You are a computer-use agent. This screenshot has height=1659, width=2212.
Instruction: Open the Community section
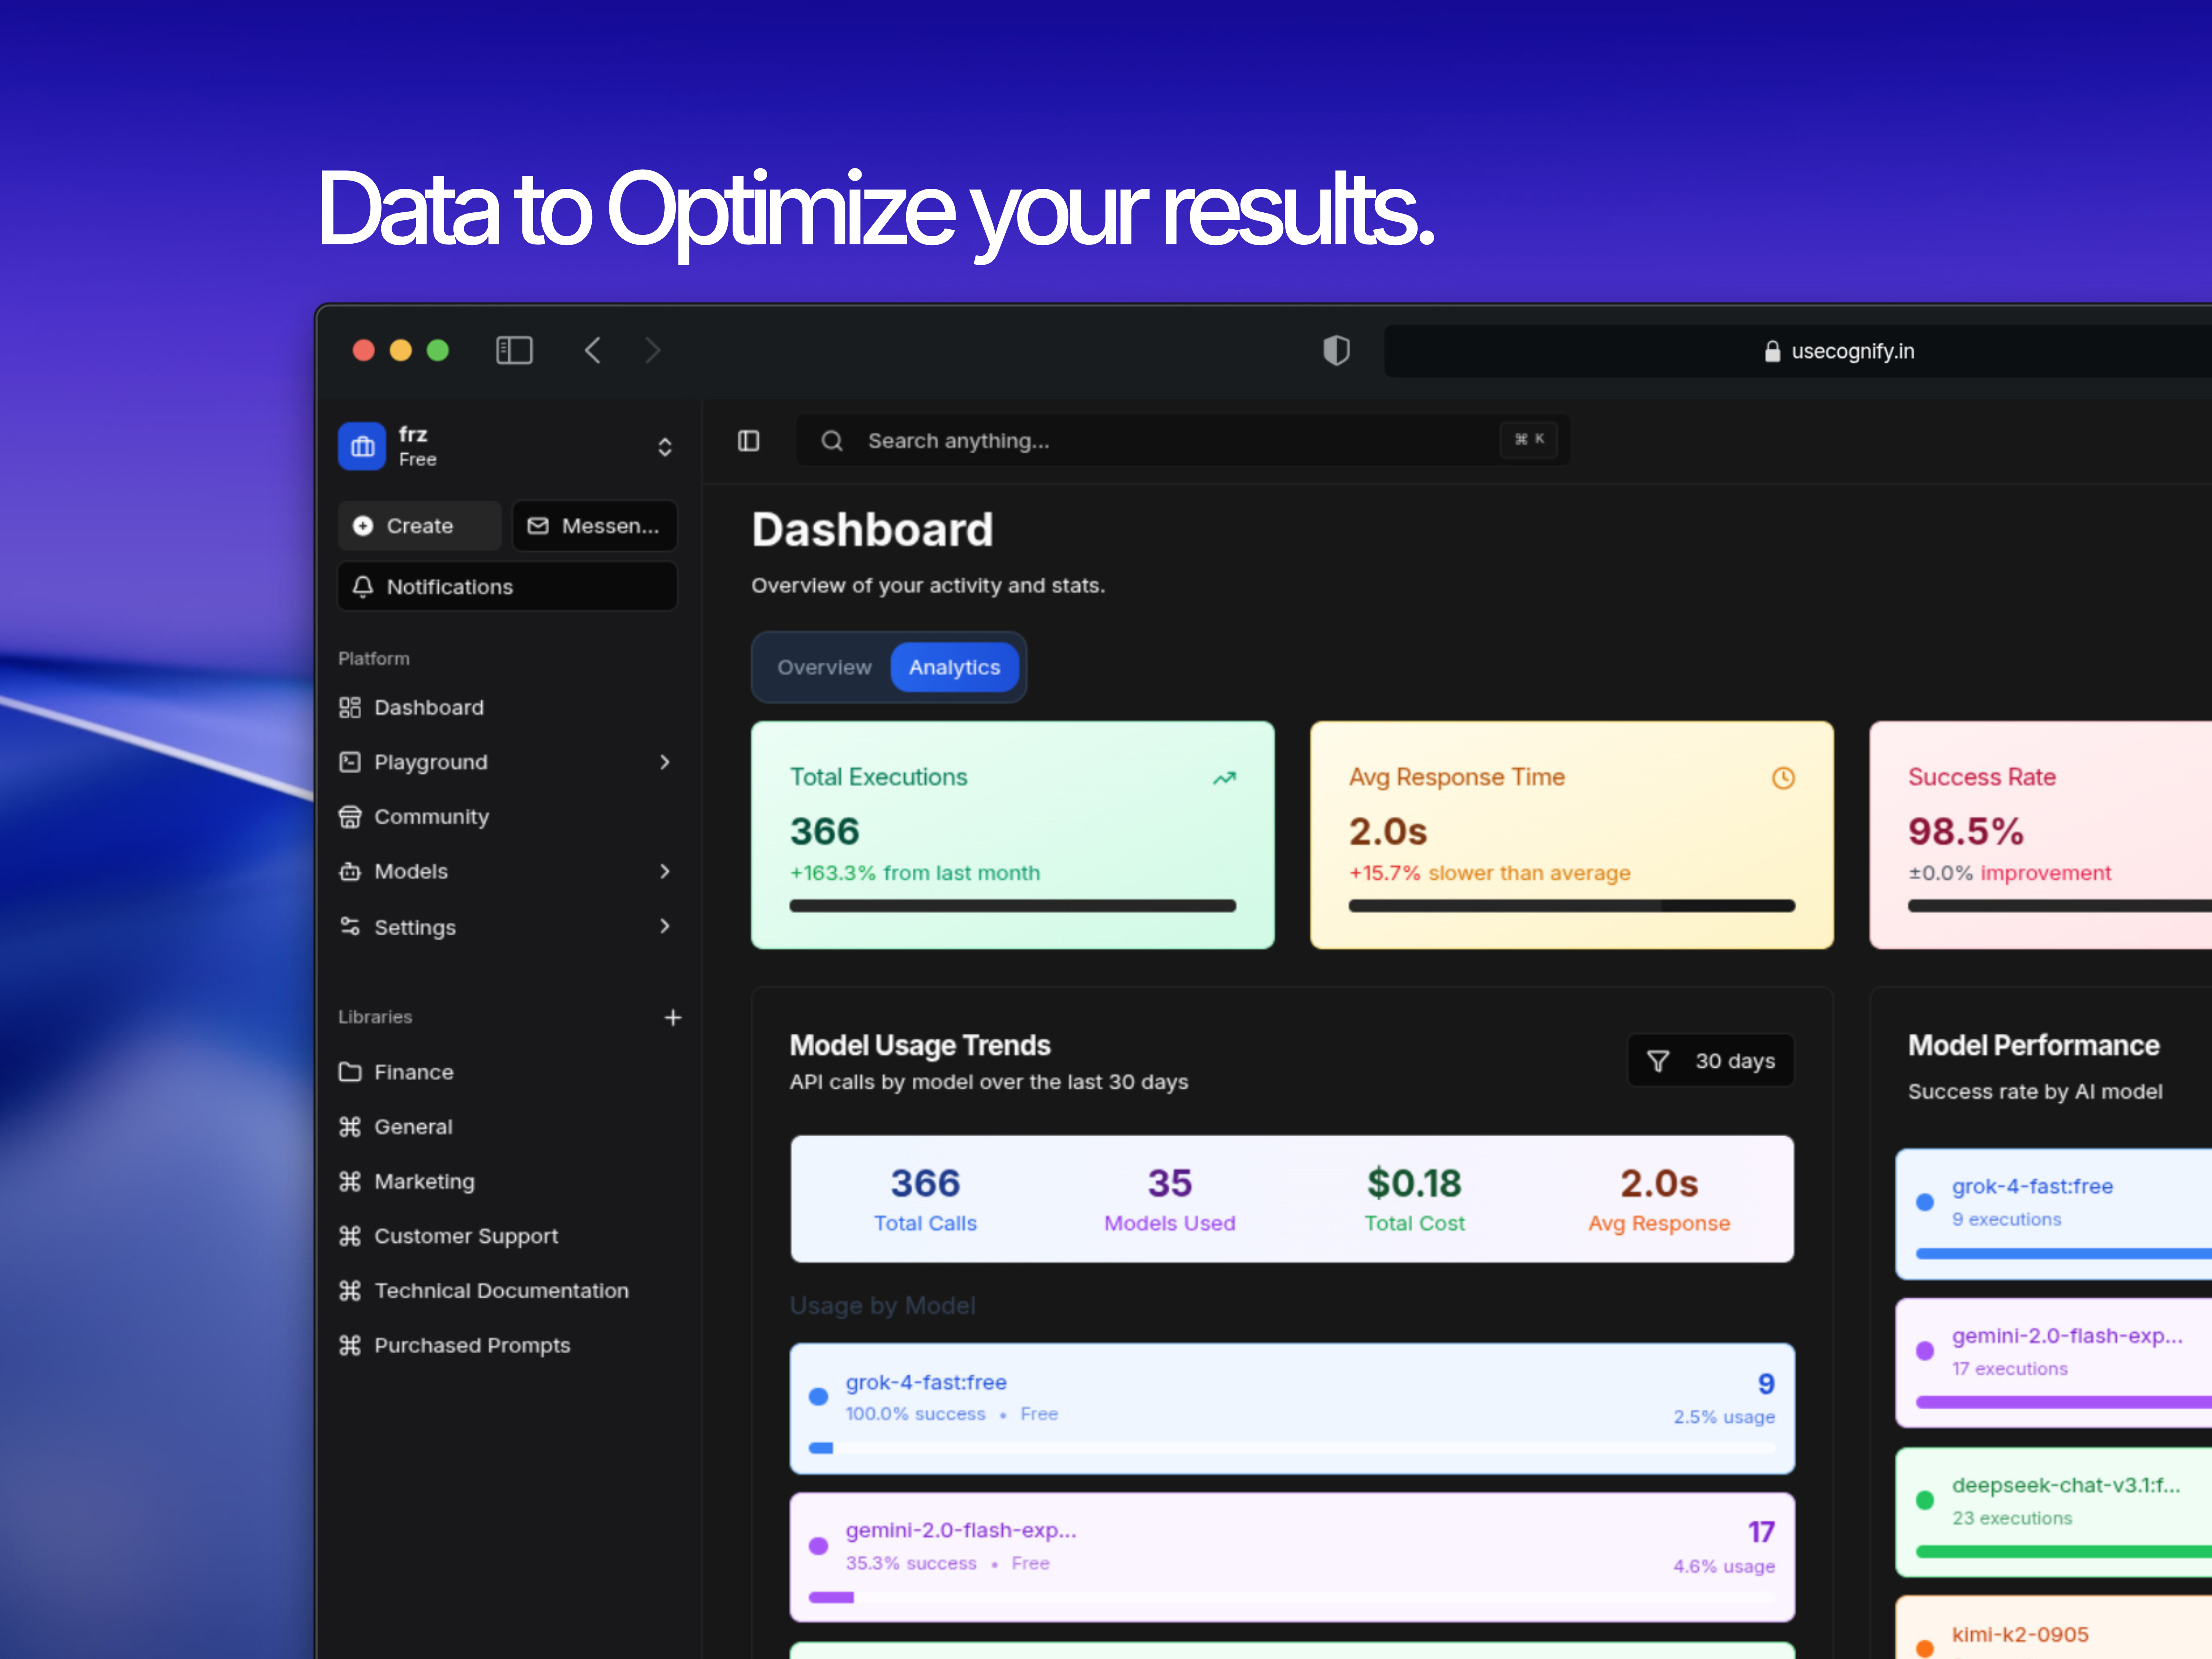pyautogui.click(x=431, y=817)
